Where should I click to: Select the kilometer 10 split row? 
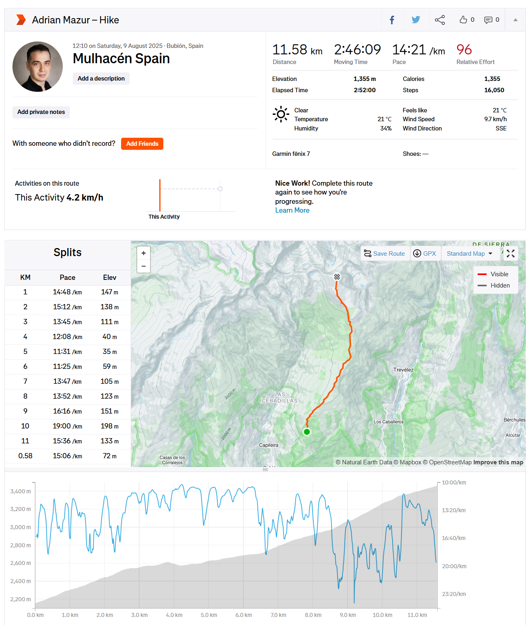(68, 426)
